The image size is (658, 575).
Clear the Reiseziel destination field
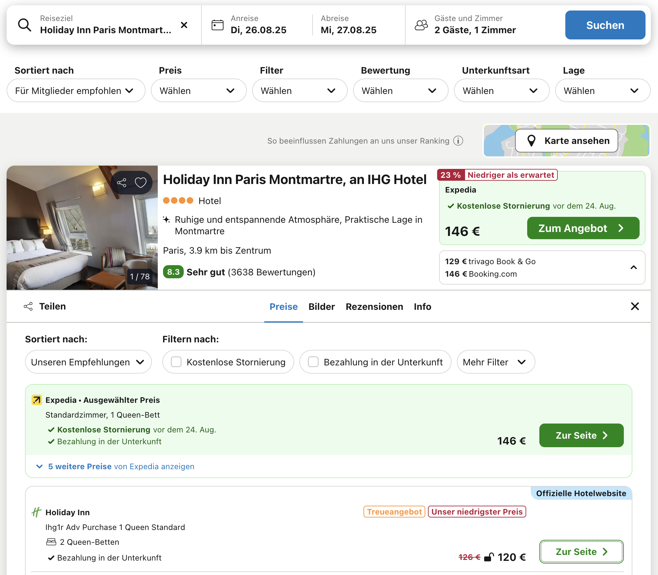click(184, 25)
